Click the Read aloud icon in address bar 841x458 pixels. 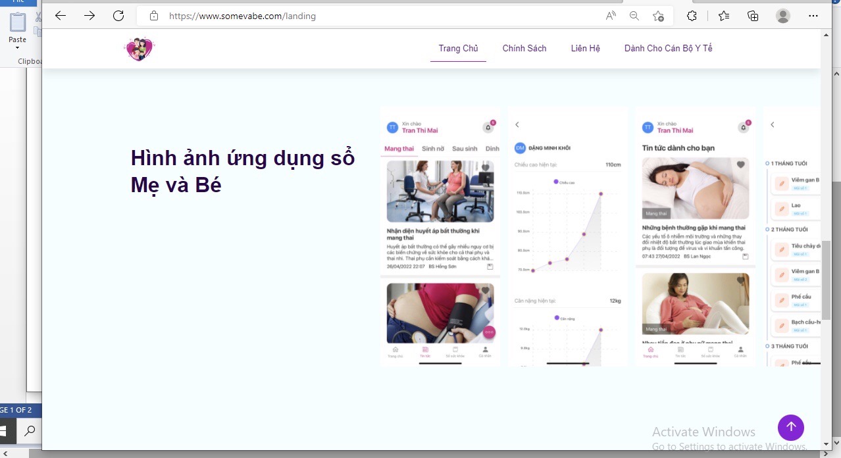(611, 16)
